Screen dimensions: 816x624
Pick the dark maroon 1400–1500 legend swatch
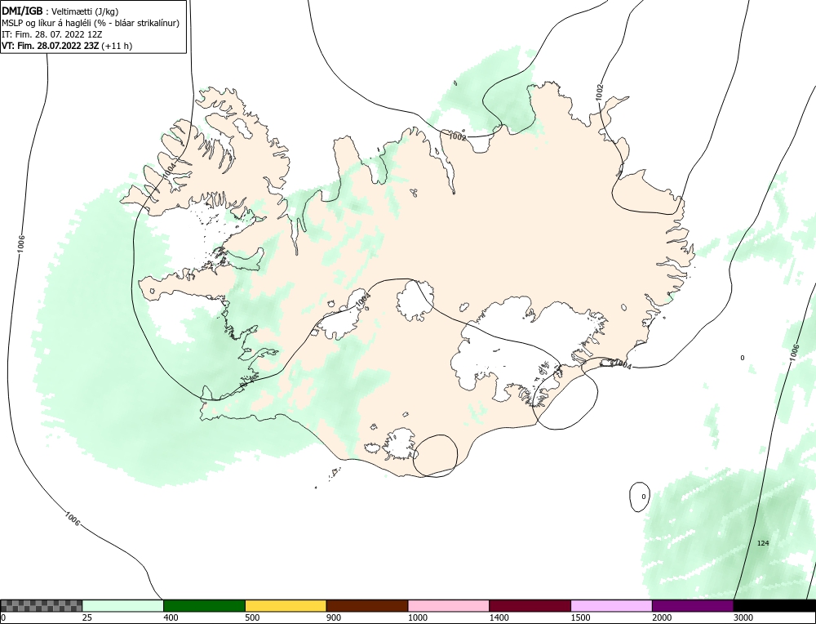(530, 606)
